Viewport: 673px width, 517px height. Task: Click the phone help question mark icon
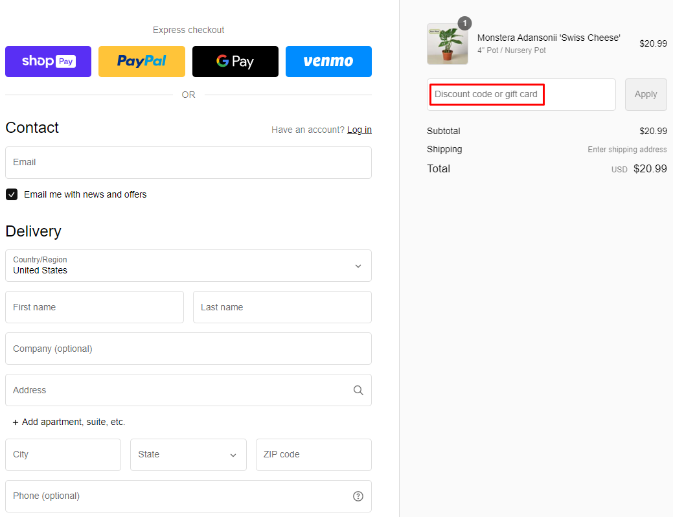click(x=358, y=496)
